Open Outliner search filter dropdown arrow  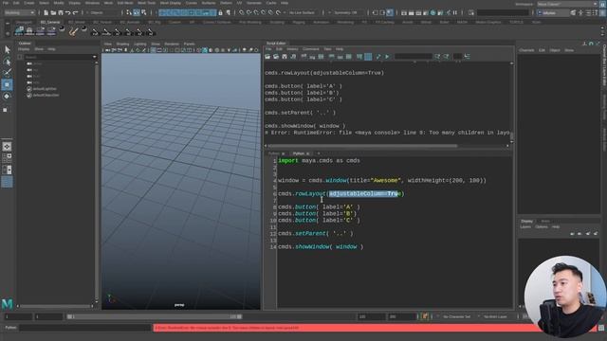(95, 57)
